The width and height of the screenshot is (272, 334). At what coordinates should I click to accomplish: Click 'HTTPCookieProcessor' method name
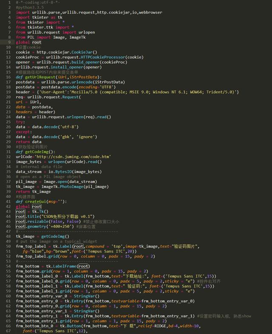click(103, 57)
